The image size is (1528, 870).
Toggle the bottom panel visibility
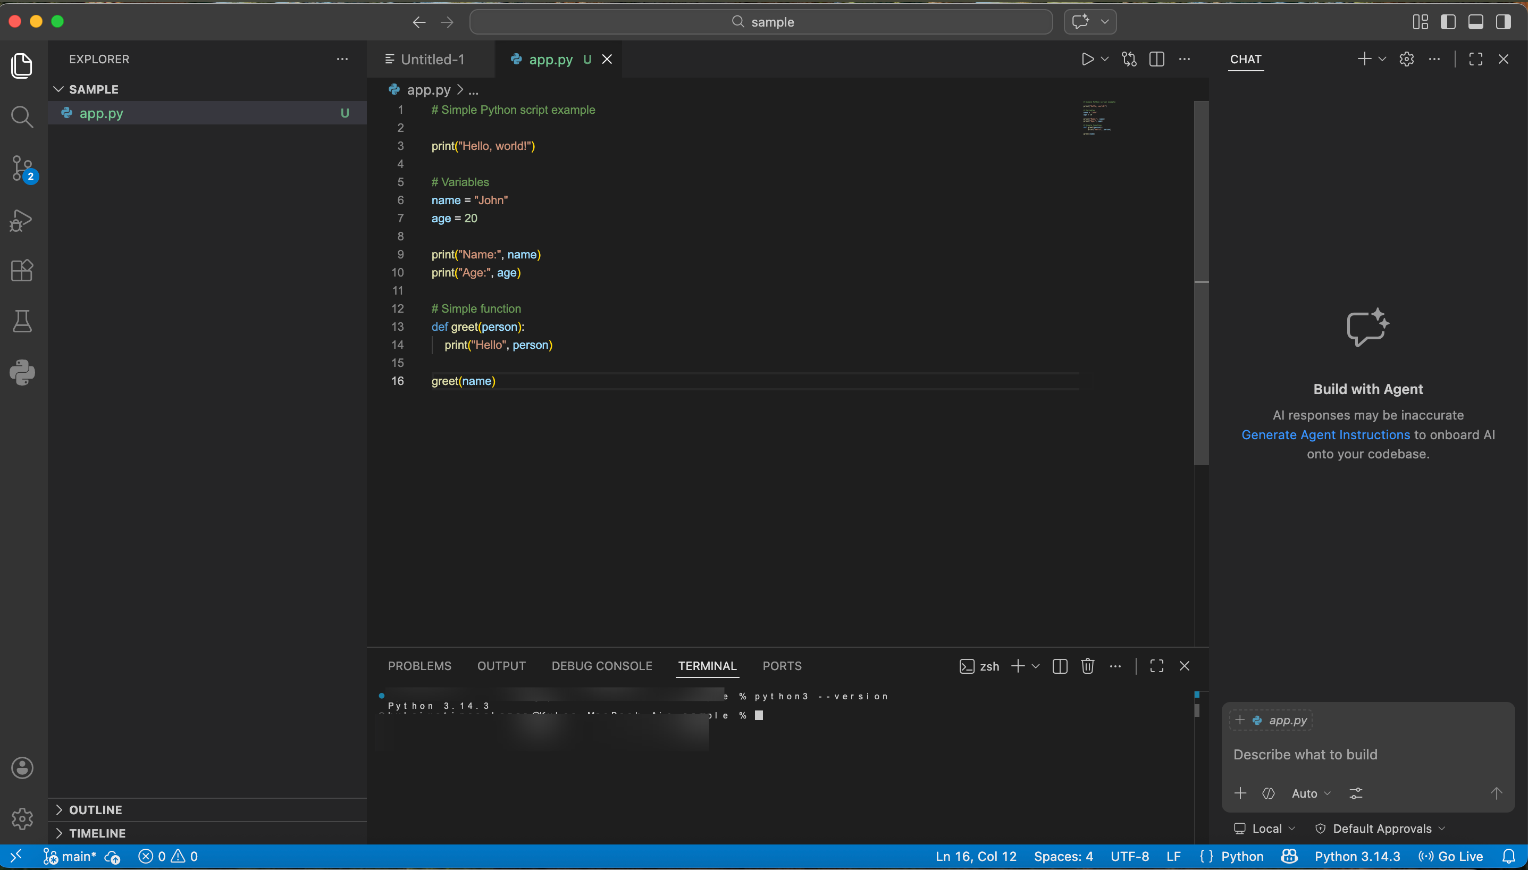click(x=1475, y=22)
